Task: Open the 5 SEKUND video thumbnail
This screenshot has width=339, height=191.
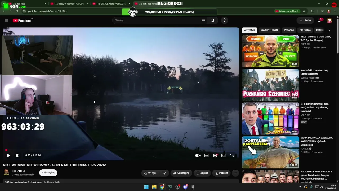Action: click(270, 119)
